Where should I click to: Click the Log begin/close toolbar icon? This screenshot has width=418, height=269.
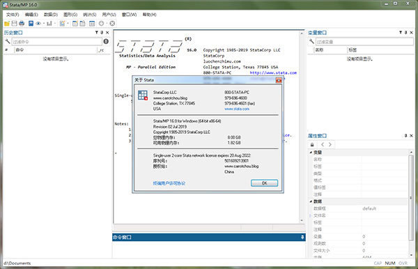click(31, 24)
